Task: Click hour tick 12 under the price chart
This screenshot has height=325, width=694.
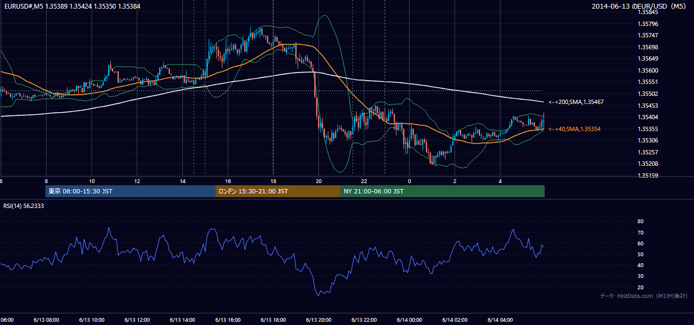Action: 137,181
